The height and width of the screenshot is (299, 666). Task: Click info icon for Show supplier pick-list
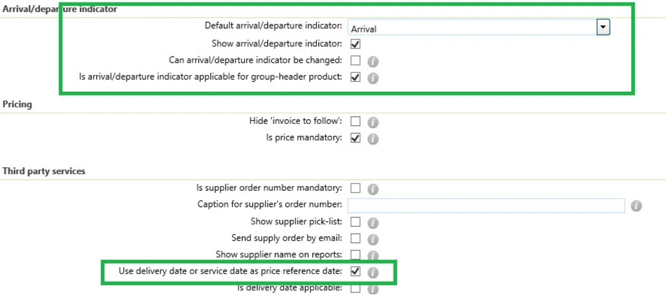(373, 222)
